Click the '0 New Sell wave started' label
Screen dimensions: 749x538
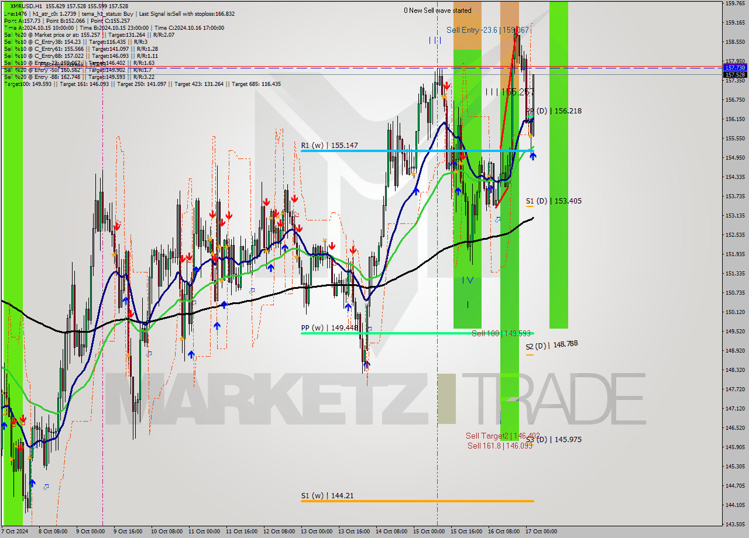[x=437, y=11]
